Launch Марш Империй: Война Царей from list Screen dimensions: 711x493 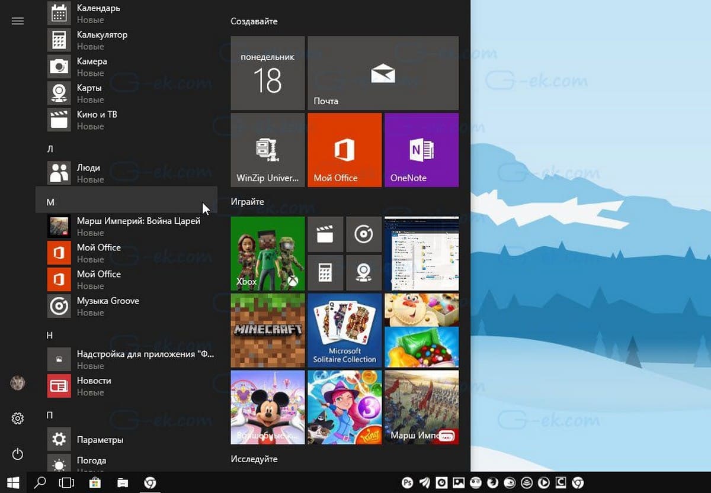126,226
